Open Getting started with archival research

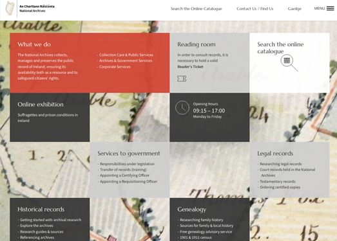point(51,220)
